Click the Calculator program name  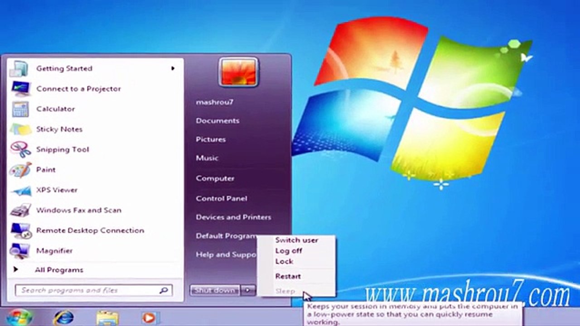click(x=55, y=109)
